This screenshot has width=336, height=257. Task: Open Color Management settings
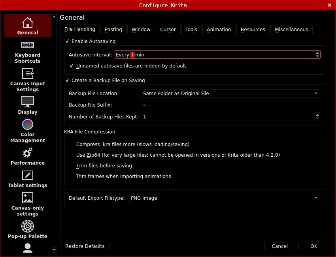(x=28, y=131)
